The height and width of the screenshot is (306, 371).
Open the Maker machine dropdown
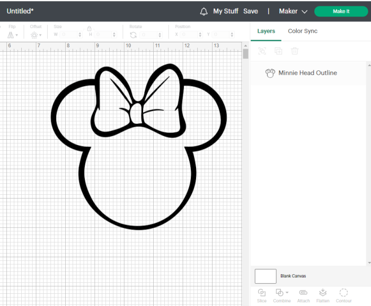(293, 11)
